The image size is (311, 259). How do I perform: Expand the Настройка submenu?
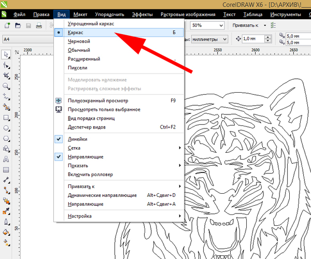pos(80,216)
